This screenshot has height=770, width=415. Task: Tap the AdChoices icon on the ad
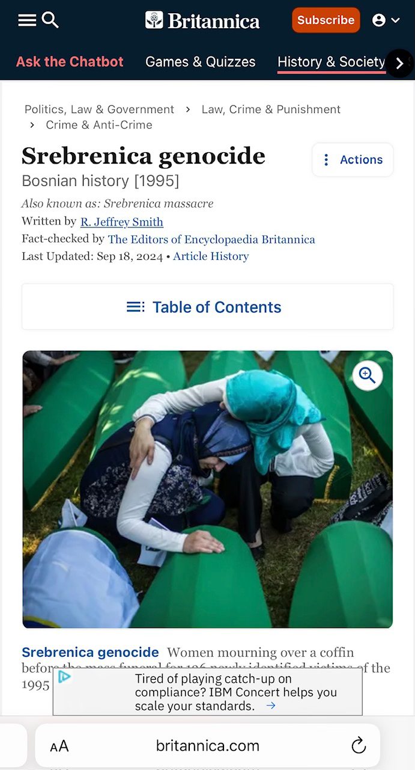point(64,677)
